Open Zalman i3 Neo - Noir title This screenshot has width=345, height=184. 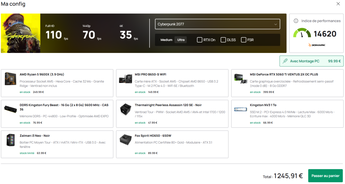click(x=35, y=135)
